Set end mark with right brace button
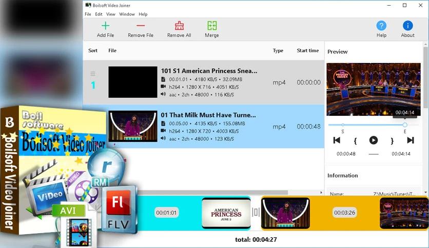The width and height of the screenshot is (429, 248). [x=392, y=141]
